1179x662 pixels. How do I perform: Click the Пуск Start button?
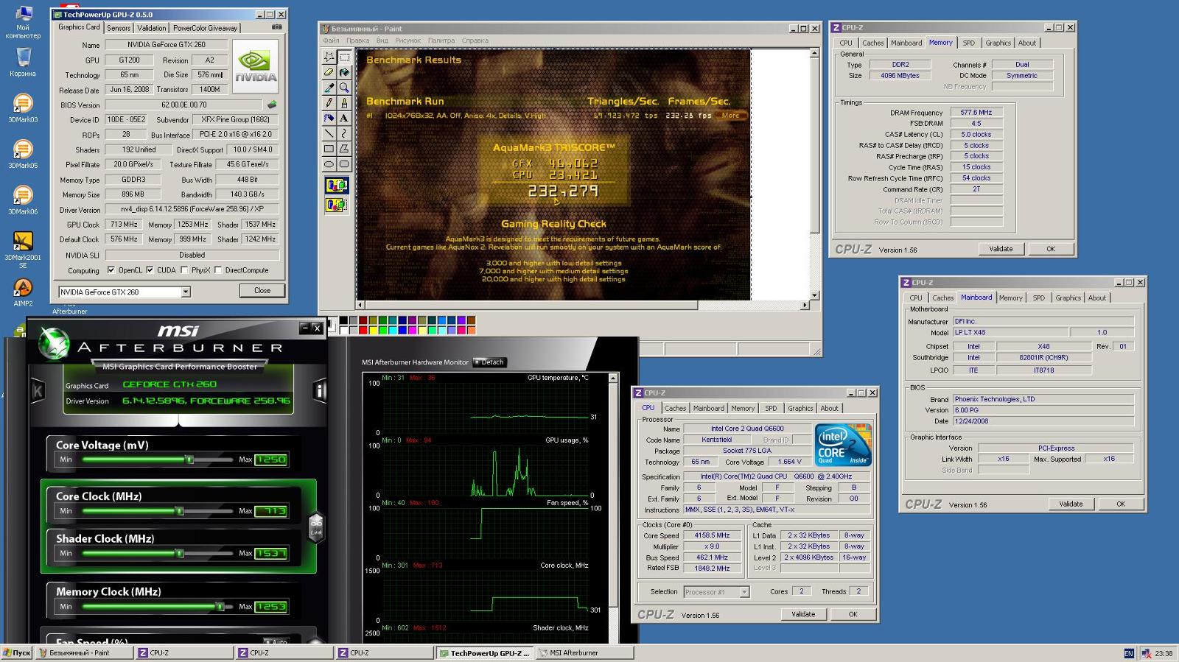coord(17,652)
